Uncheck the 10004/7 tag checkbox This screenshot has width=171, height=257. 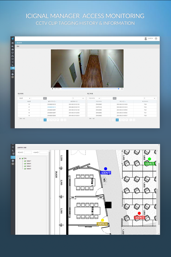(25, 161)
